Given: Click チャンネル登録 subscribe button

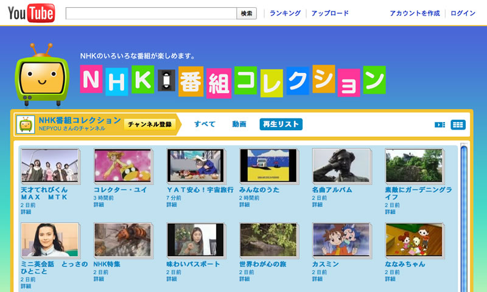Looking at the screenshot, I should [x=150, y=125].
